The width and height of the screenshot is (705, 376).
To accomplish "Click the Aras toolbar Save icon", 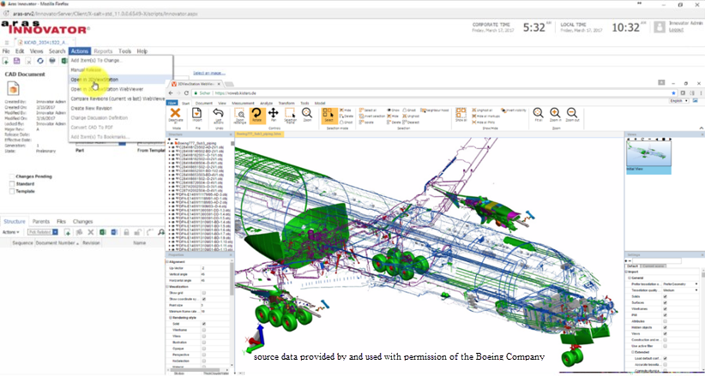I will tap(16, 61).
